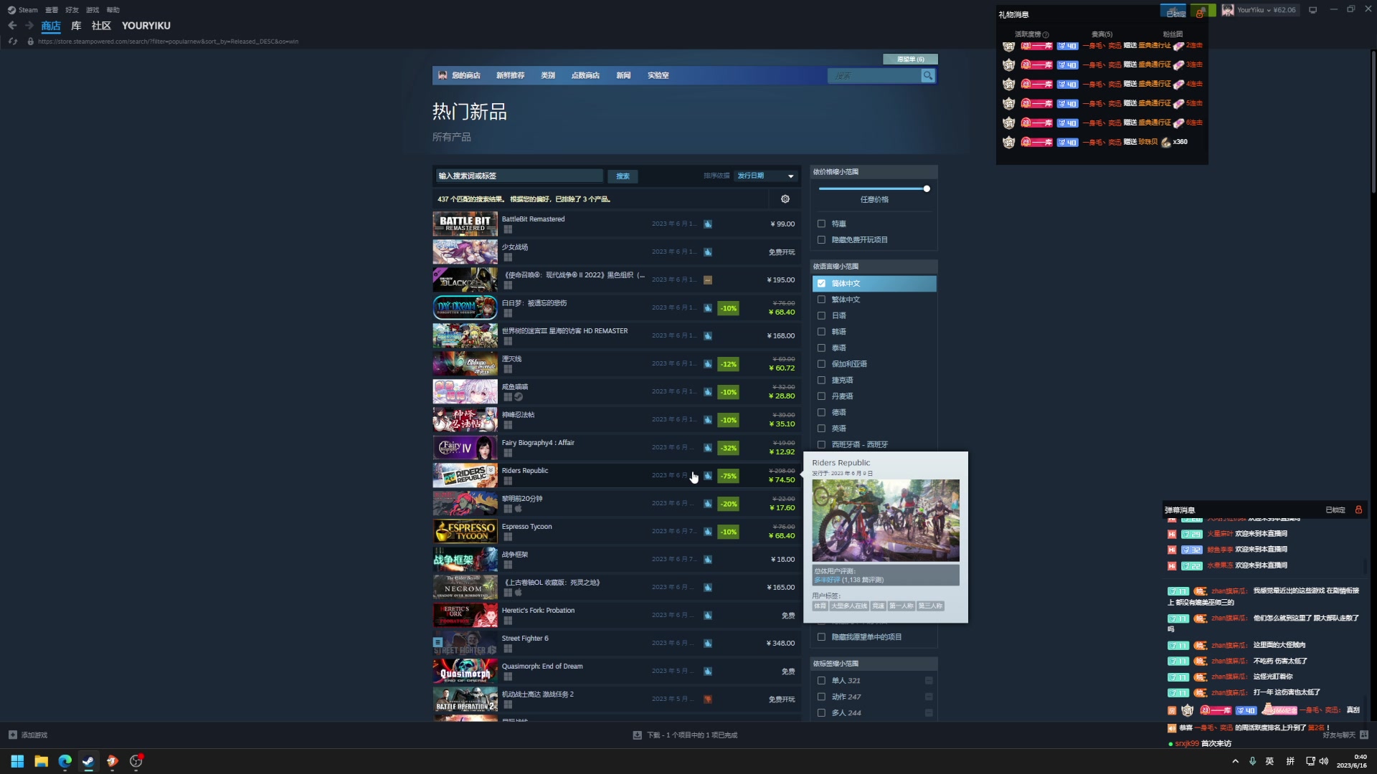
Task: Open the 点数商店 link
Action: click(585, 75)
